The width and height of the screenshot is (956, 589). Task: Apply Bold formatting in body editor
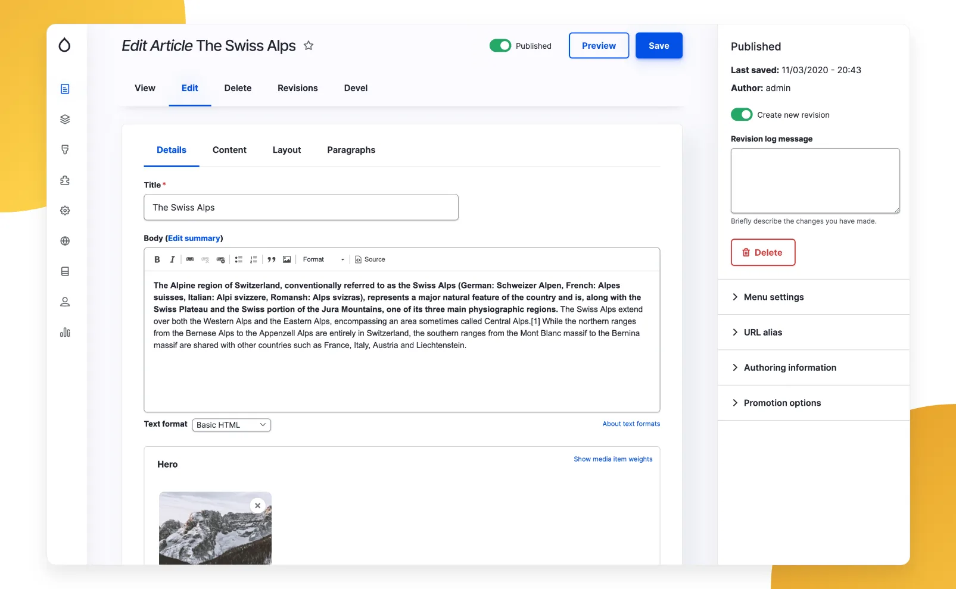click(157, 259)
